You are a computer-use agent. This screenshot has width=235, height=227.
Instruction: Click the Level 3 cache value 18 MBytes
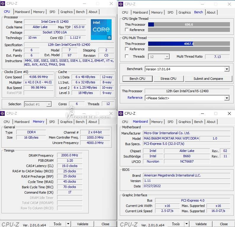[86, 93]
